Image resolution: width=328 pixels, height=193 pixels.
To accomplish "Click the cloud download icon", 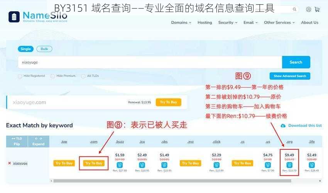I will pos(283,125).
